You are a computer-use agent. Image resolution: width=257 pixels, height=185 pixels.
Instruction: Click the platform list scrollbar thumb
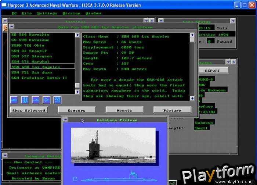click(x=77, y=85)
